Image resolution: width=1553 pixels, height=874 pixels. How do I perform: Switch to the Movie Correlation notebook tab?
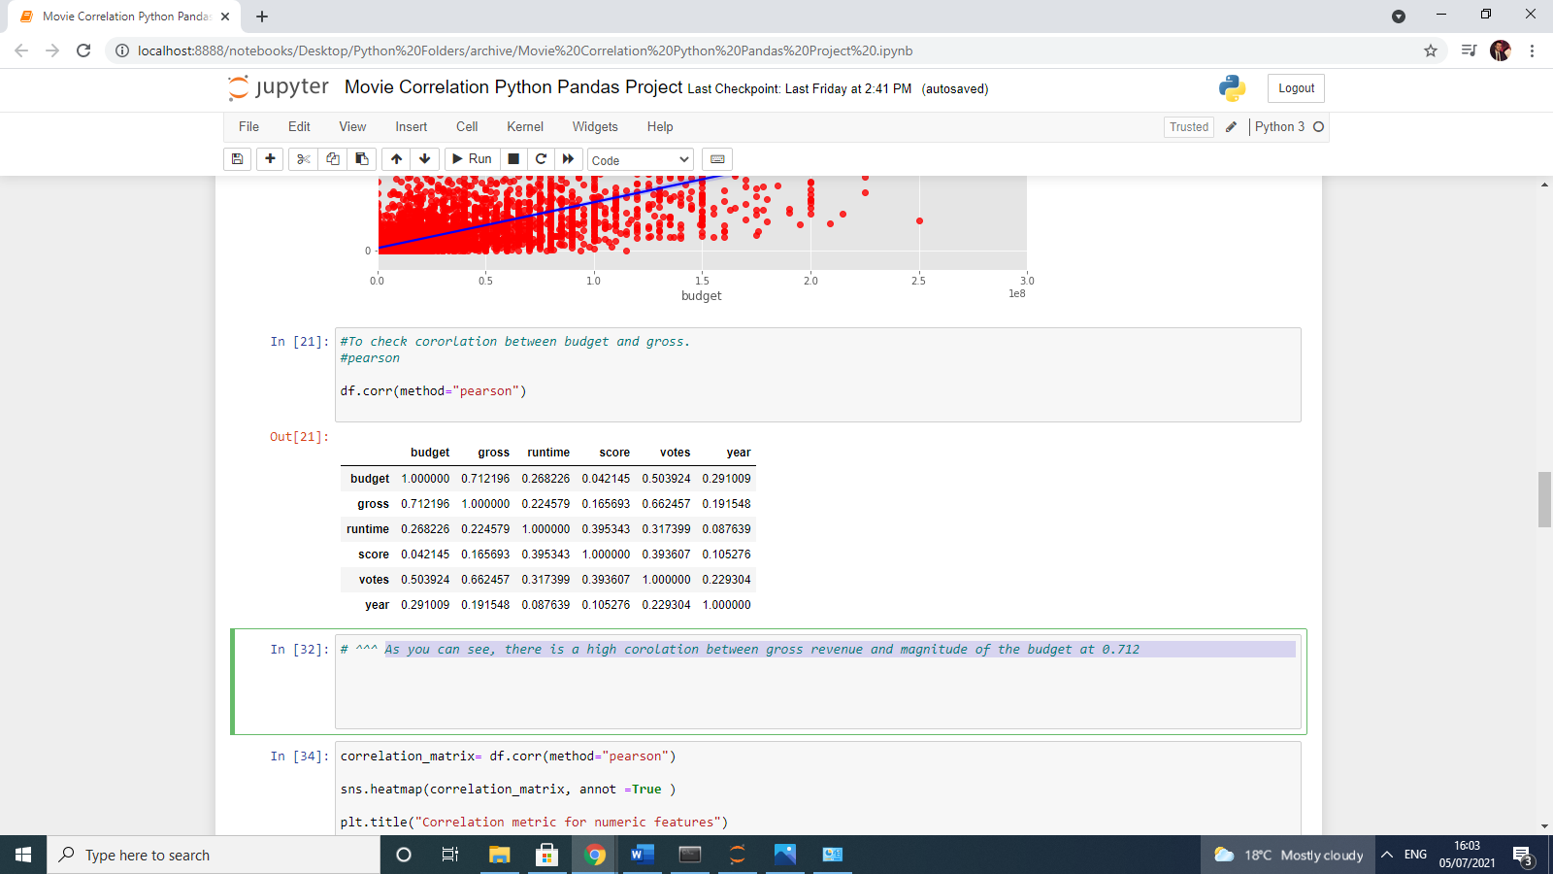tap(122, 16)
